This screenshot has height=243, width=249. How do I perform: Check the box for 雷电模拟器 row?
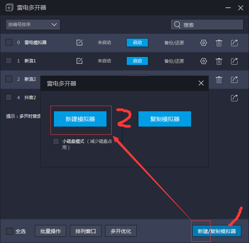tap(9, 42)
